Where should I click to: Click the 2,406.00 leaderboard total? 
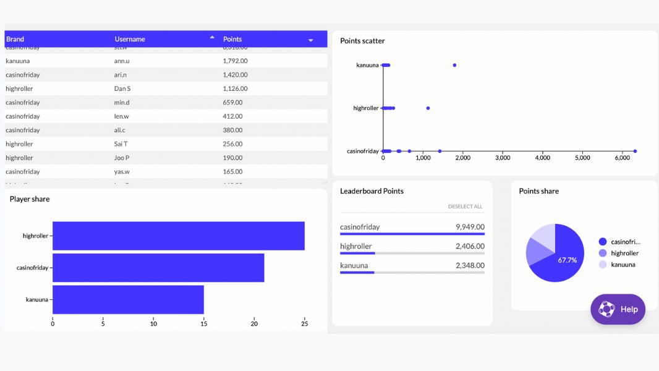(470, 246)
